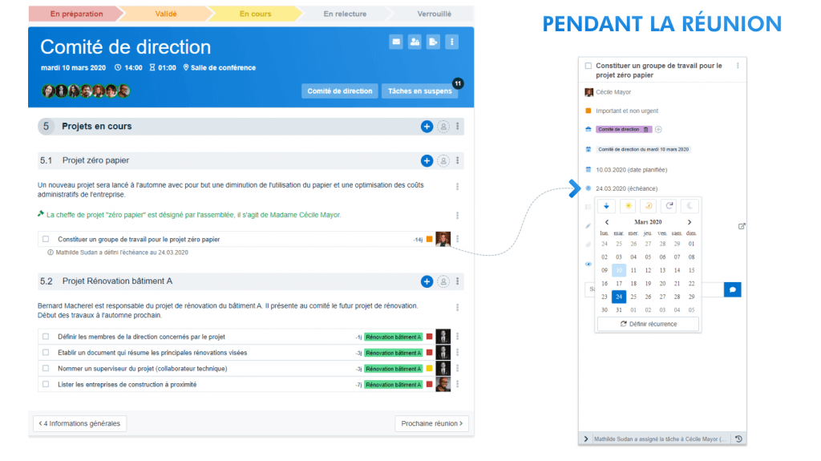Open linked 'Comité de direction du mardi 10 mars 2020'
Viewport: 821px width, 461px height.
[644, 149]
